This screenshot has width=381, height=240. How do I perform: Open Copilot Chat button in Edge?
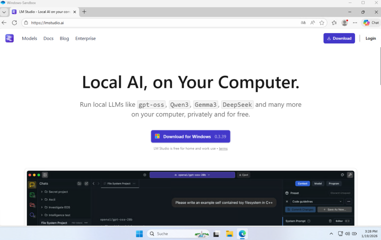tap(371, 23)
